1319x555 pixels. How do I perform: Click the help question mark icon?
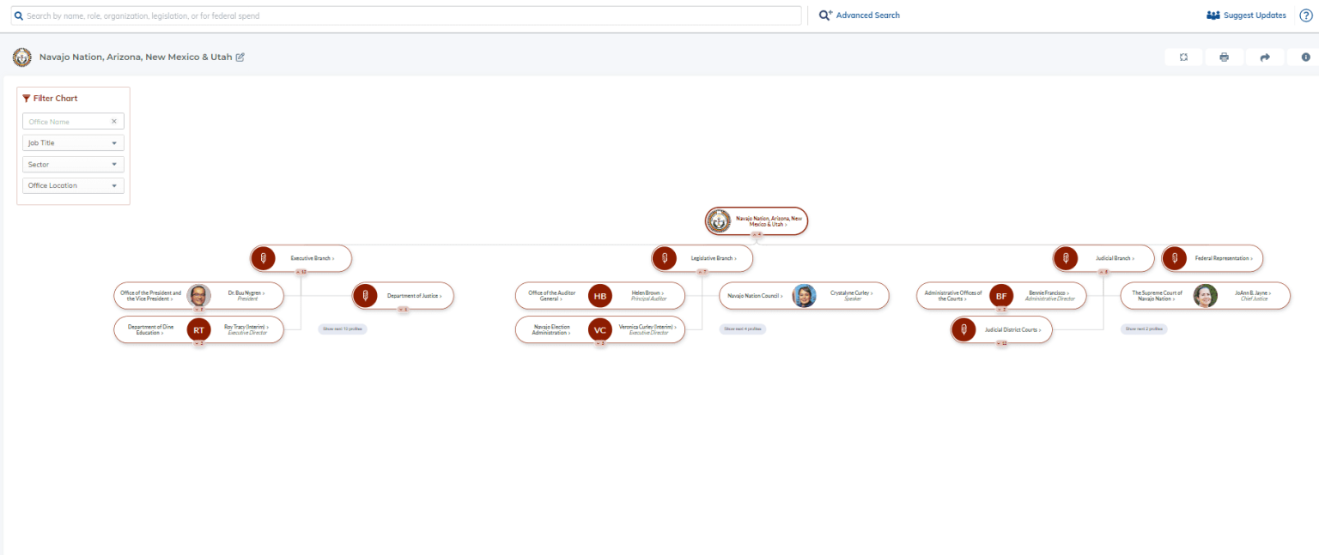(1306, 15)
